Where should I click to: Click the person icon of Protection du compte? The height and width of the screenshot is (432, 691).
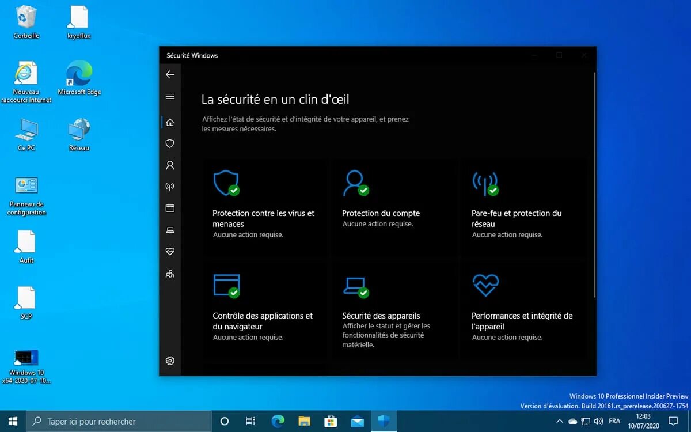coord(355,183)
